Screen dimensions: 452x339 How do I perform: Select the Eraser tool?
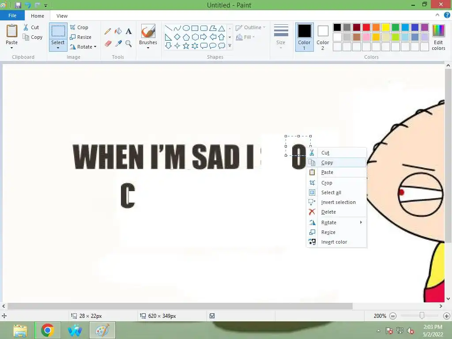pos(108,44)
